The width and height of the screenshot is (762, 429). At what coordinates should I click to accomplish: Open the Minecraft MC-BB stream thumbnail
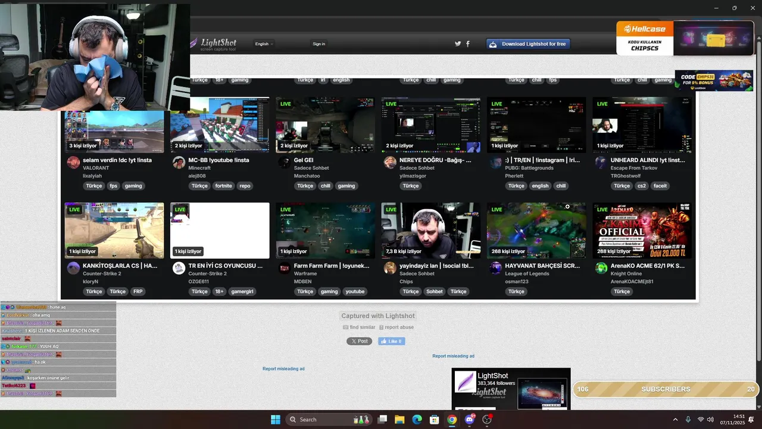pyautogui.click(x=220, y=125)
